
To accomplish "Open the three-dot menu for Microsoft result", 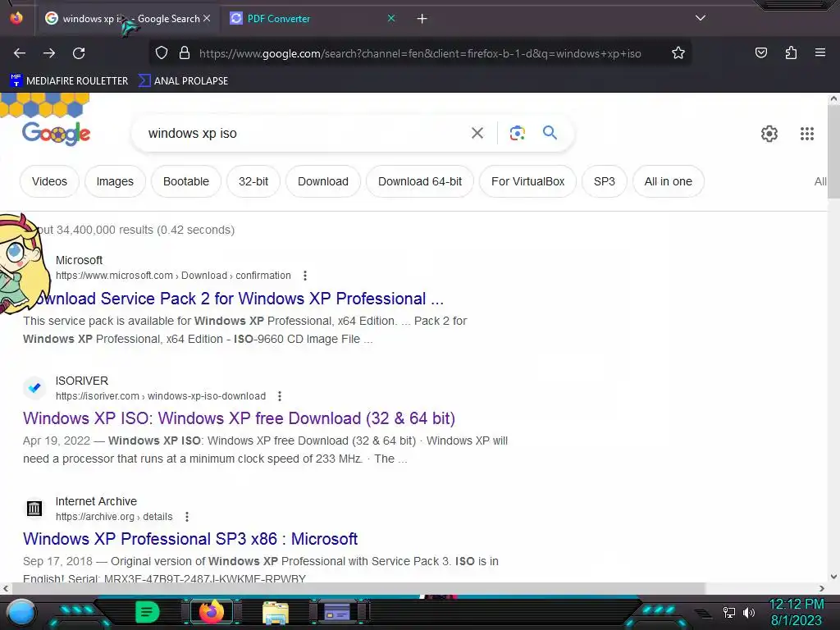I will pyautogui.click(x=305, y=276).
